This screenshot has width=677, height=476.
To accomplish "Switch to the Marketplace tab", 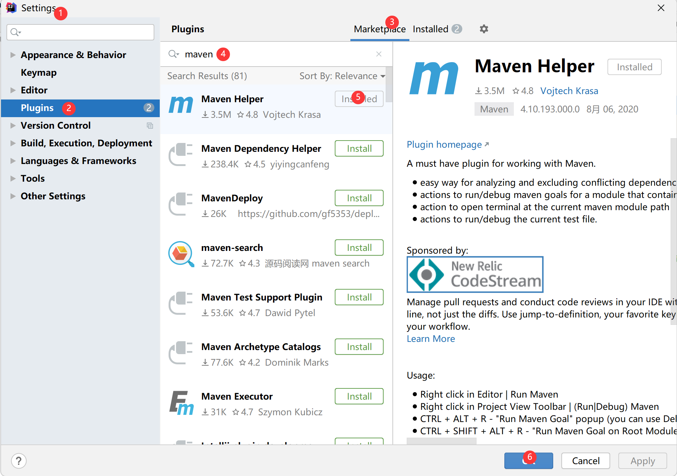I will pos(380,29).
